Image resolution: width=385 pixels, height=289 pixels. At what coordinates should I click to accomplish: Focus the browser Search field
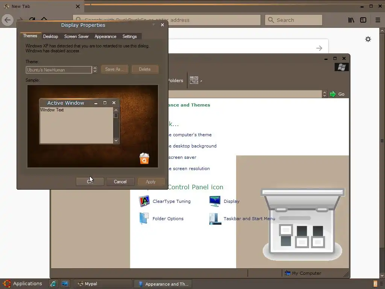point(293,20)
